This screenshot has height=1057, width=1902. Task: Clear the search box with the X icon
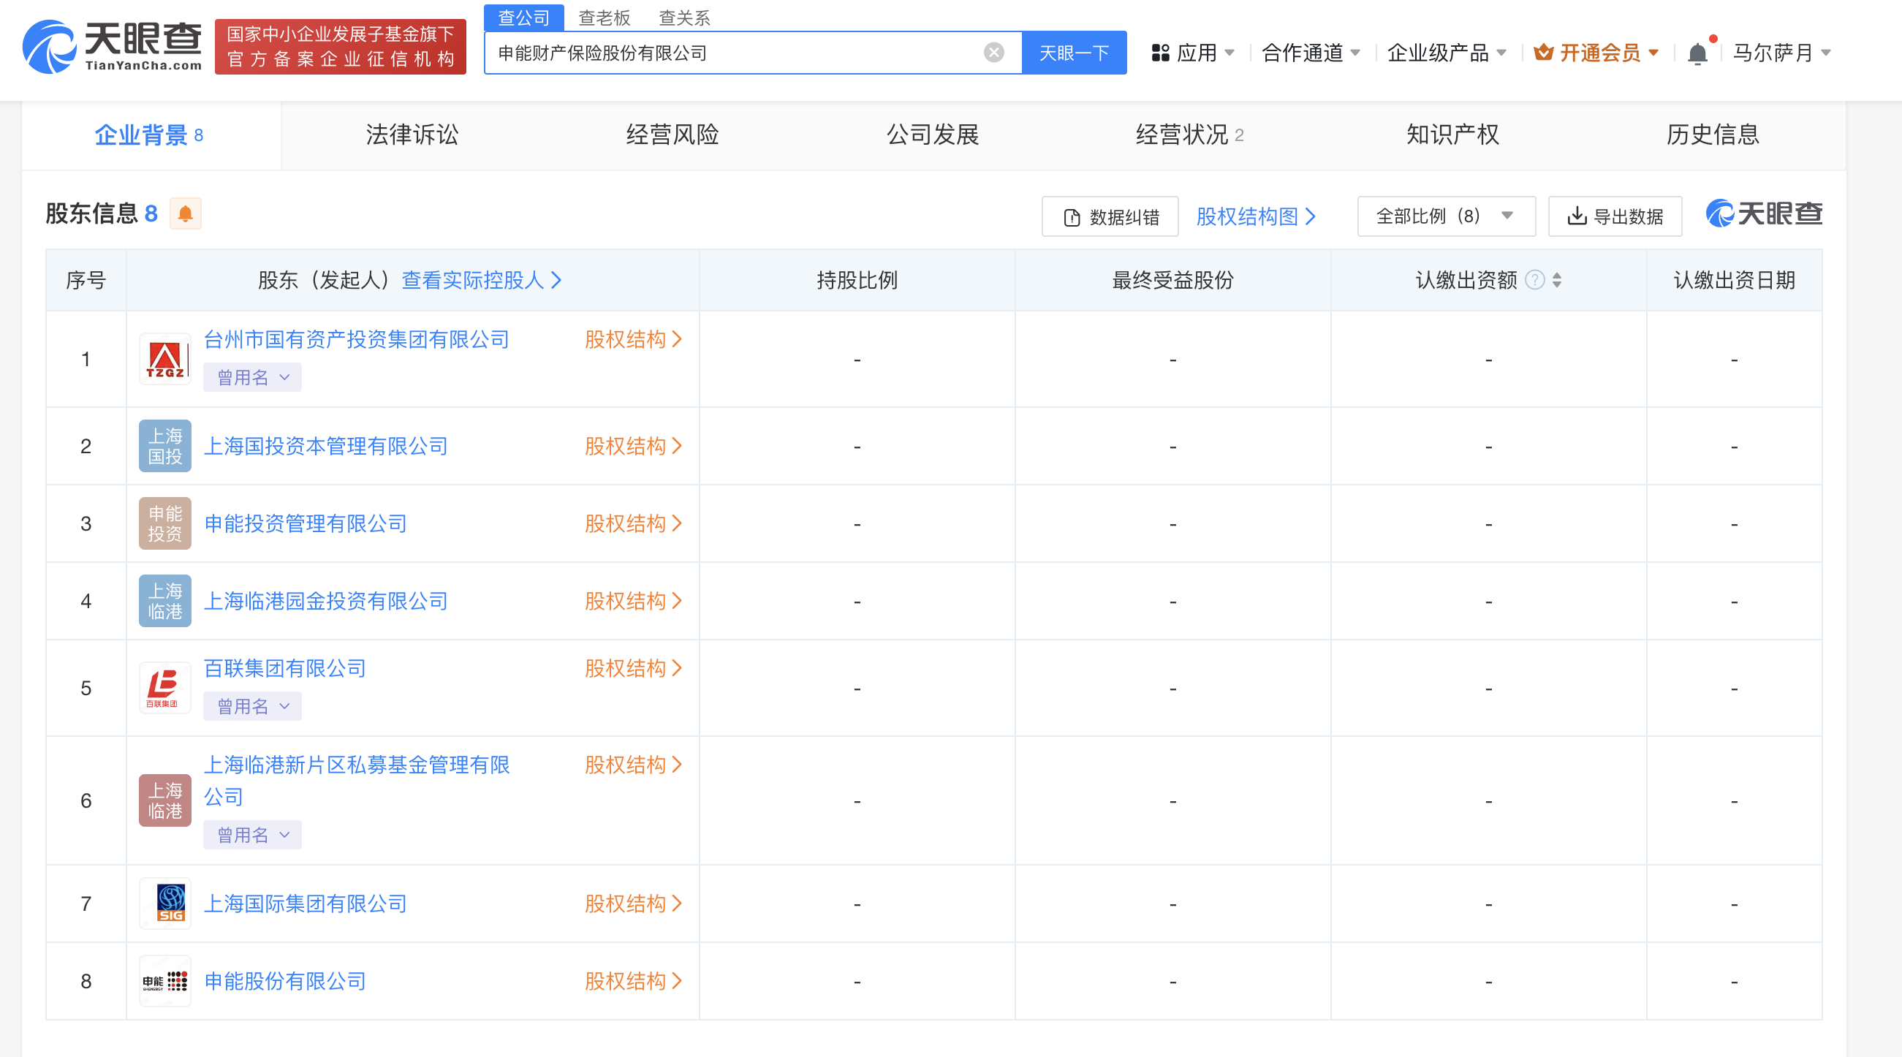pos(993,53)
